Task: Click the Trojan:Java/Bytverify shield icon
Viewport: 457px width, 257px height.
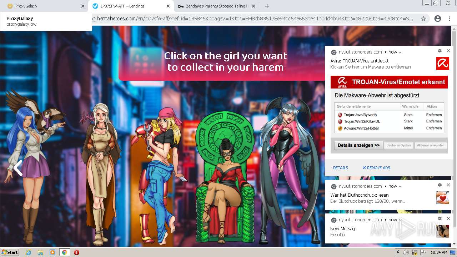Action: 340,115
